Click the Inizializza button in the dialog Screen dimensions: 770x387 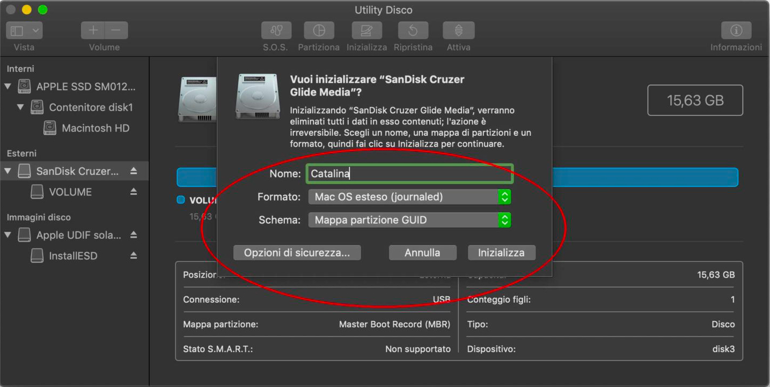pyautogui.click(x=501, y=253)
